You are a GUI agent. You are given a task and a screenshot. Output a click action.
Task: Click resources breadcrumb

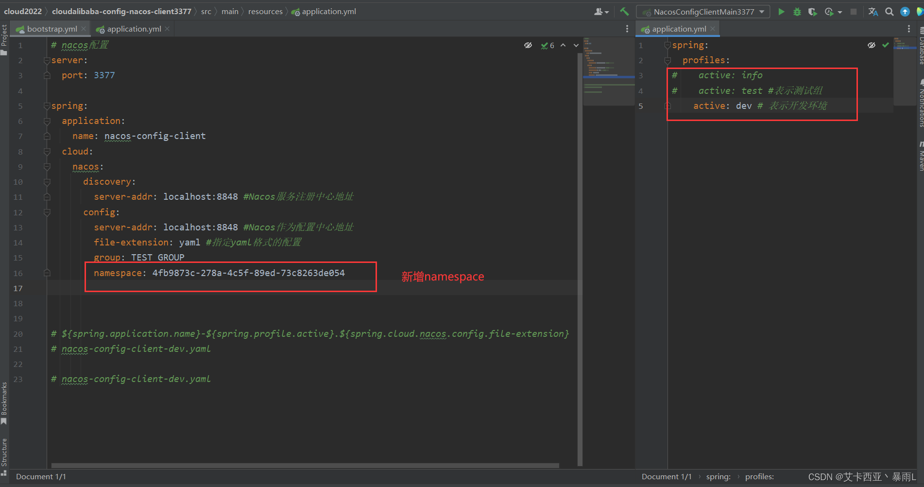pyautogui.click(x=265, y=11)
